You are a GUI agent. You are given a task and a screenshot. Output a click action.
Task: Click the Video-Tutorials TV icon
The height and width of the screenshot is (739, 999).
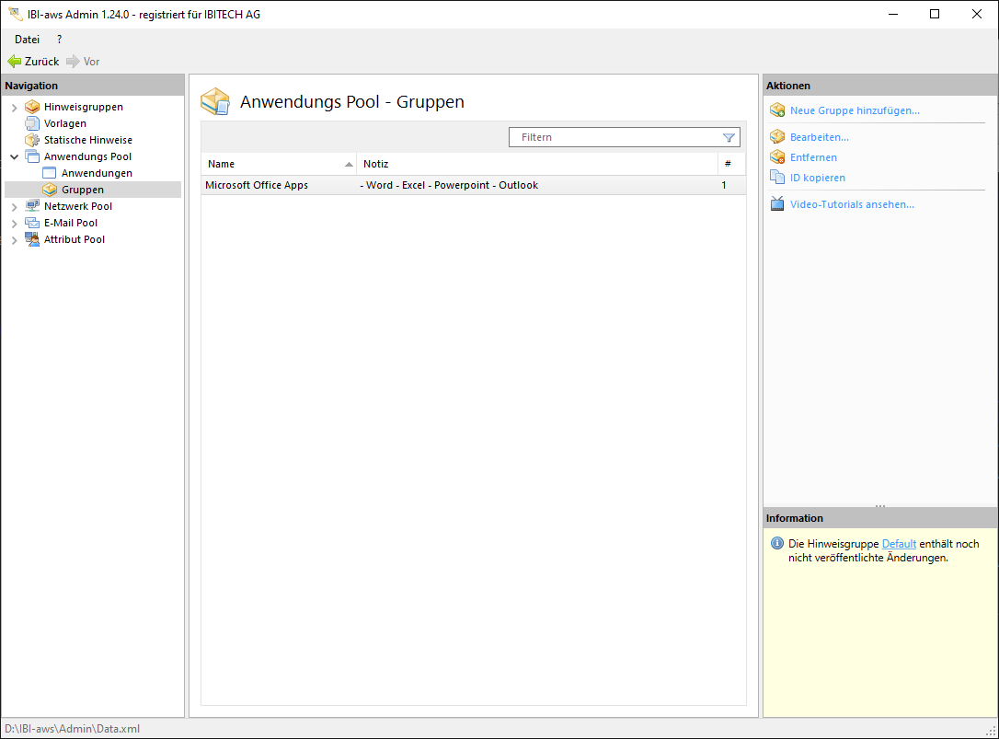pyautogui.click(x=776, y=204)
